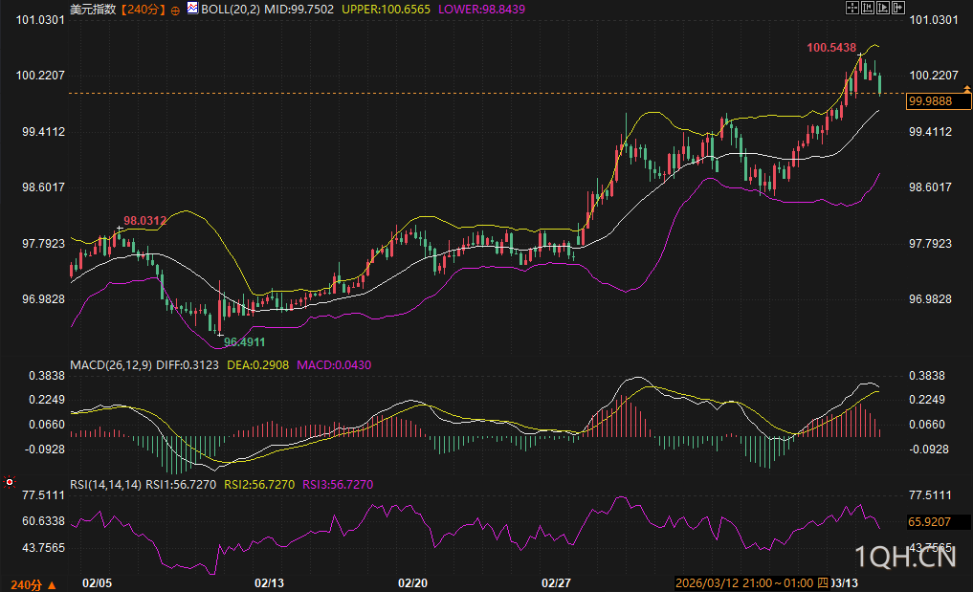Click the scroll-to-latest arrow icon
The height and width of the screenshot is (592, 973).
tap(897, 9)
